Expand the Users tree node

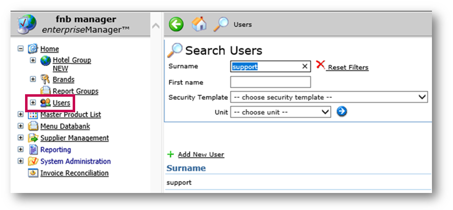[x=33, y=103]
